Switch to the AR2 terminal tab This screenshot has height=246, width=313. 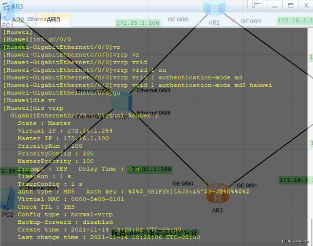[x=18, y=20]
